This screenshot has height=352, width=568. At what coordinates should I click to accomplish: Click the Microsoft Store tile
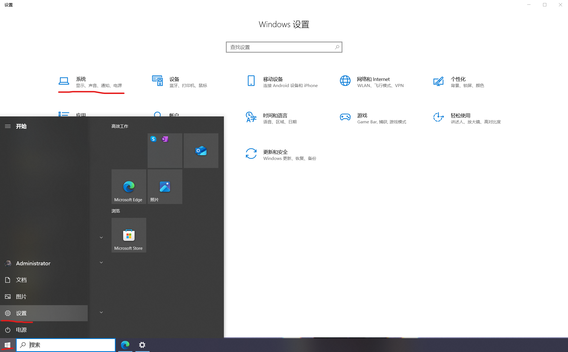(x=129, y=235)
